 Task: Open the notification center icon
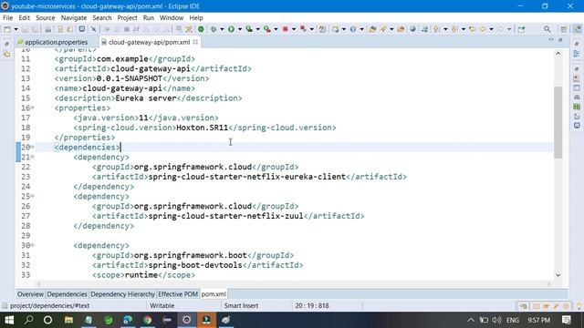pos(567,320)
